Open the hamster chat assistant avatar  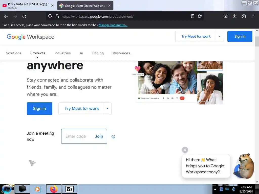[244, 166]
